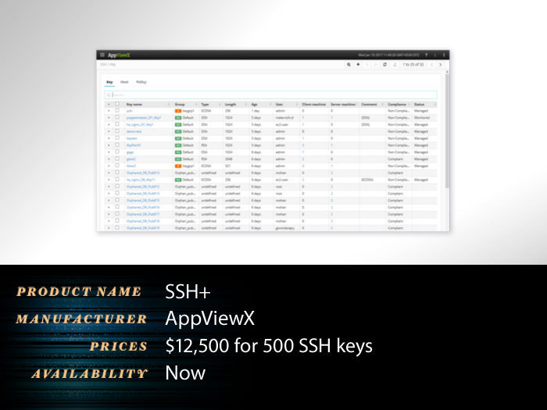
Task: Sort by the Status column header
Action: 420,104
